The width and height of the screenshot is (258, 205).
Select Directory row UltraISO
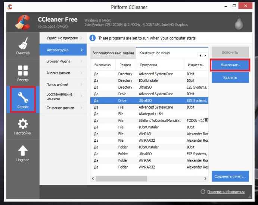coord(149,87)
